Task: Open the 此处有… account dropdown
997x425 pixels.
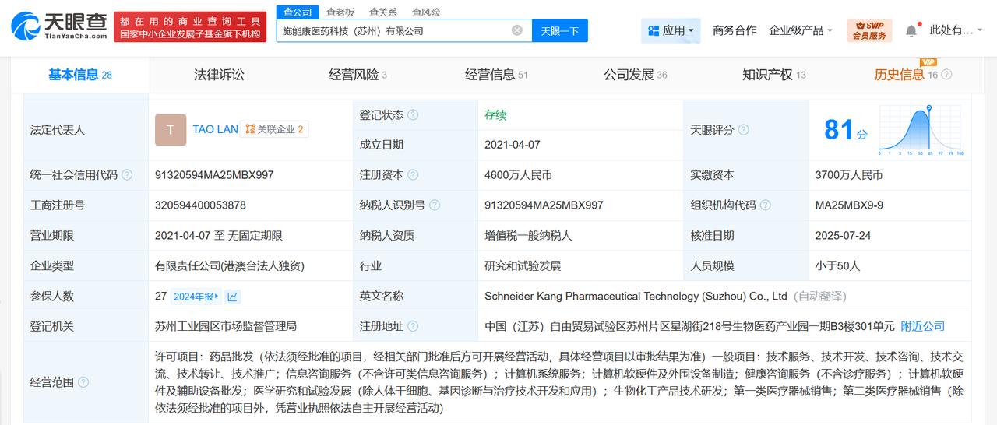Action: (x=957, y=30)
